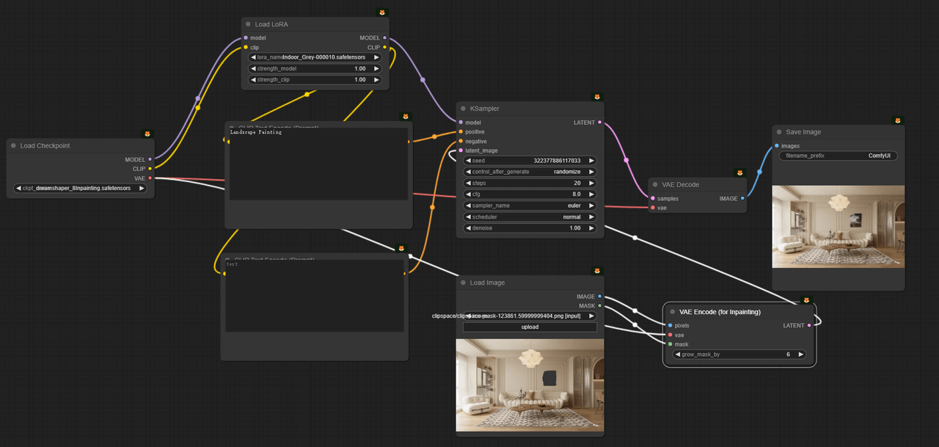Screen dimensions: 939x447
Task: Decrease the seed value with left arrow
Action: tap(469, 160)
